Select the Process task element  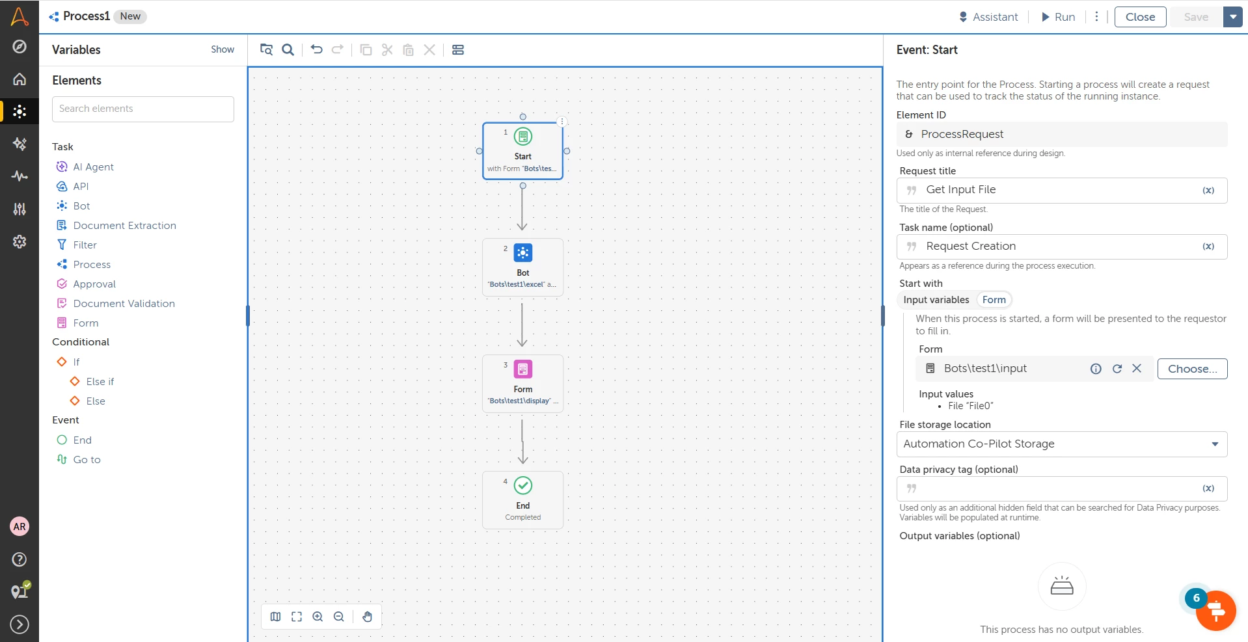[83, 265]
